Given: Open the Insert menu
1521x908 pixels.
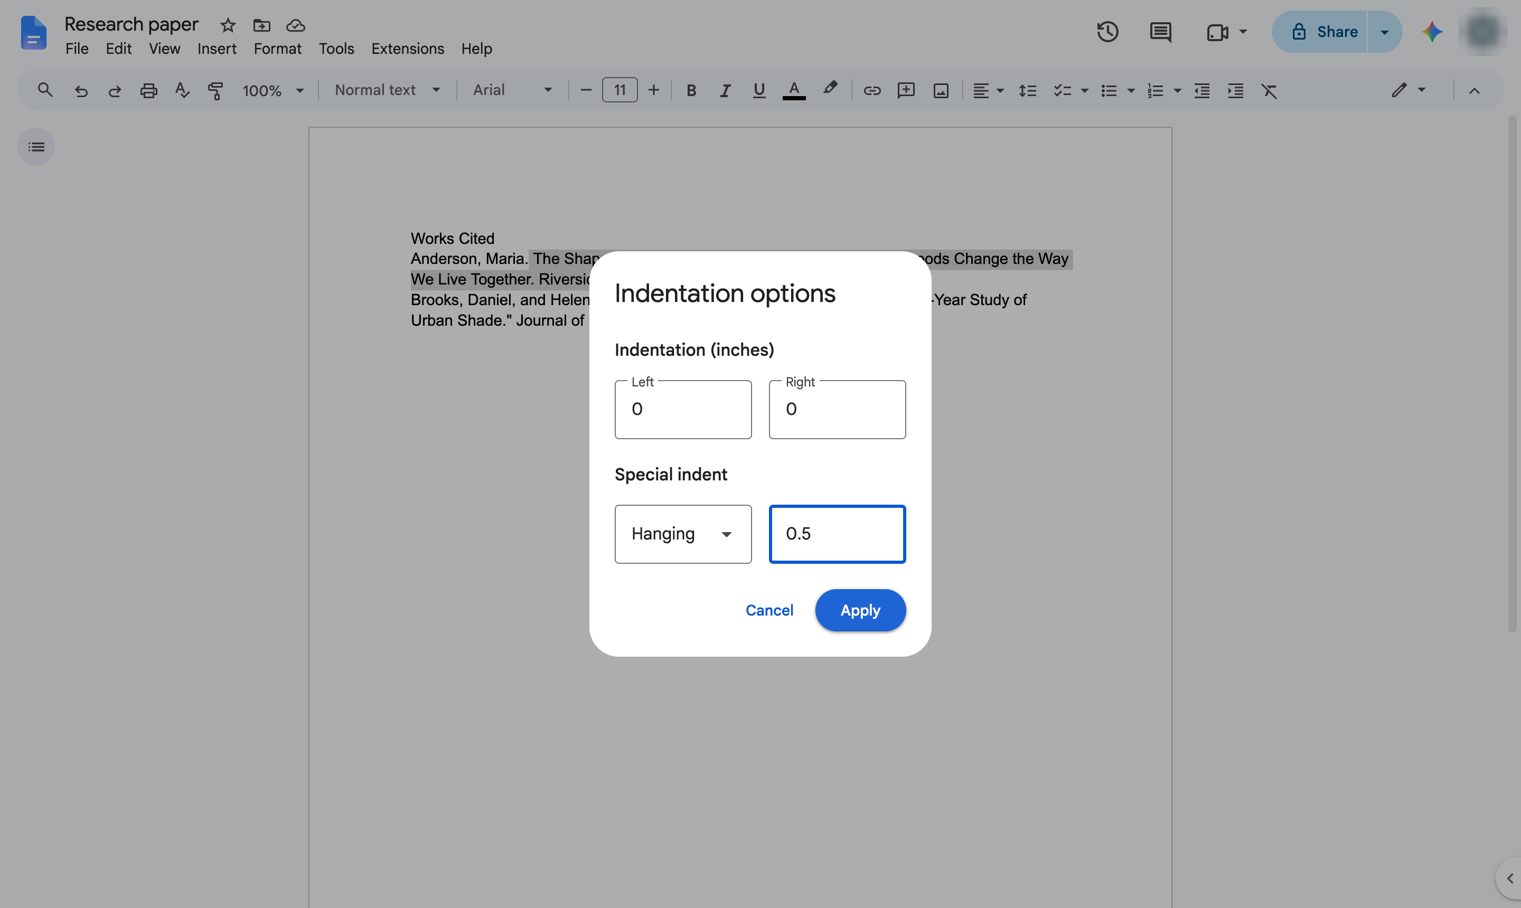Looking at the screenshot, I should (217, 49).
